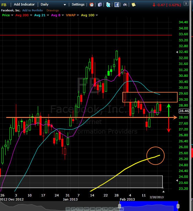Select the 5Y range button
The image size is (193, 211).
pyautogui.click(x=68, y=209)
